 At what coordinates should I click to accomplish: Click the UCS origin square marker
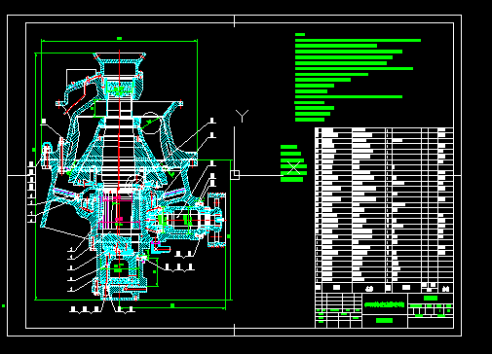[x=235, y=175]
